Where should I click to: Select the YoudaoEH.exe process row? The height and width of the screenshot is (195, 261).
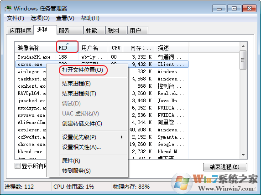[102, 57]
